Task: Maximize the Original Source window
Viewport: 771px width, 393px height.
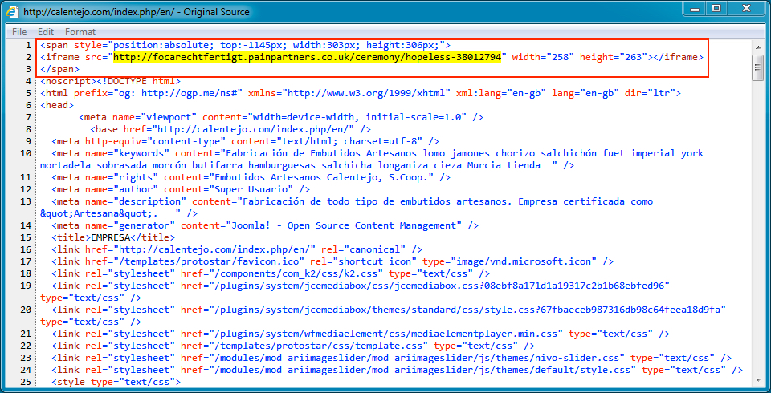Action: (716, 9)
